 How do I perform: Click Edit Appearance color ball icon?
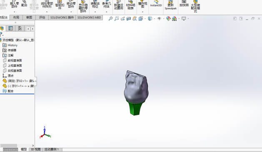(x=168, y=19)
